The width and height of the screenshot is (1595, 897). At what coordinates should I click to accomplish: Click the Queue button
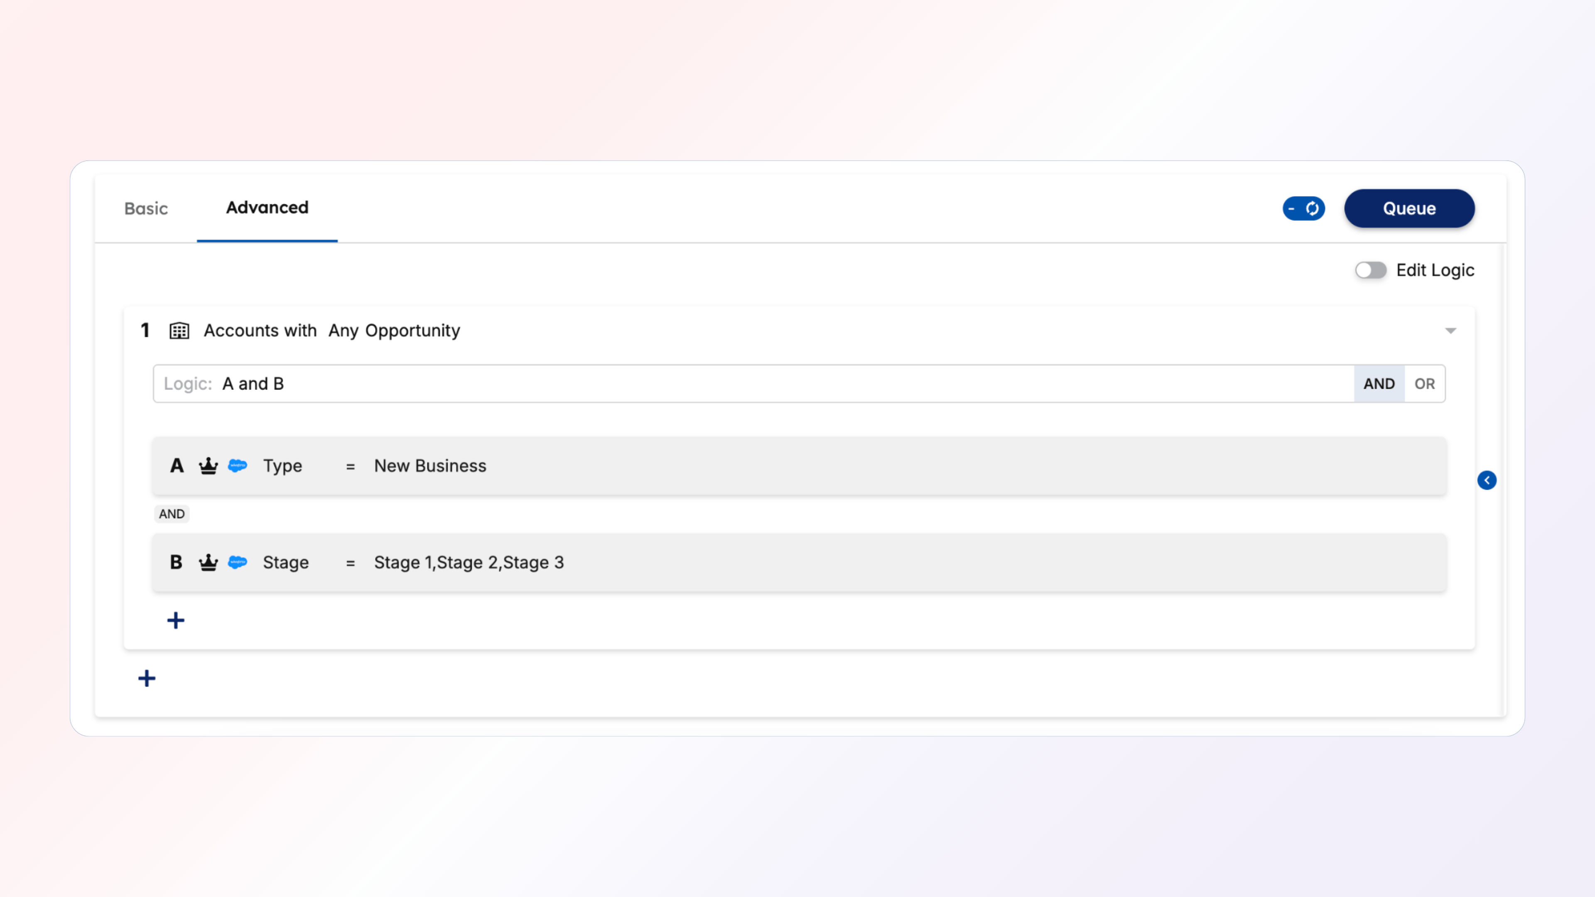[x=1409, y=208]
